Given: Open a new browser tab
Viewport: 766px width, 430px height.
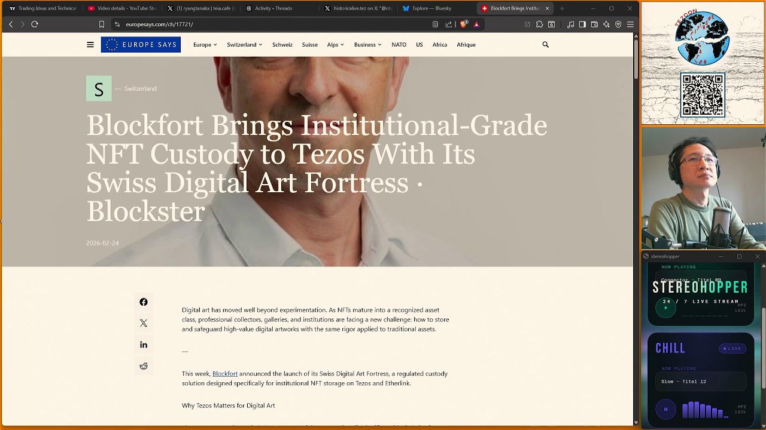Looking at the screenshot, I should point(561,8).
